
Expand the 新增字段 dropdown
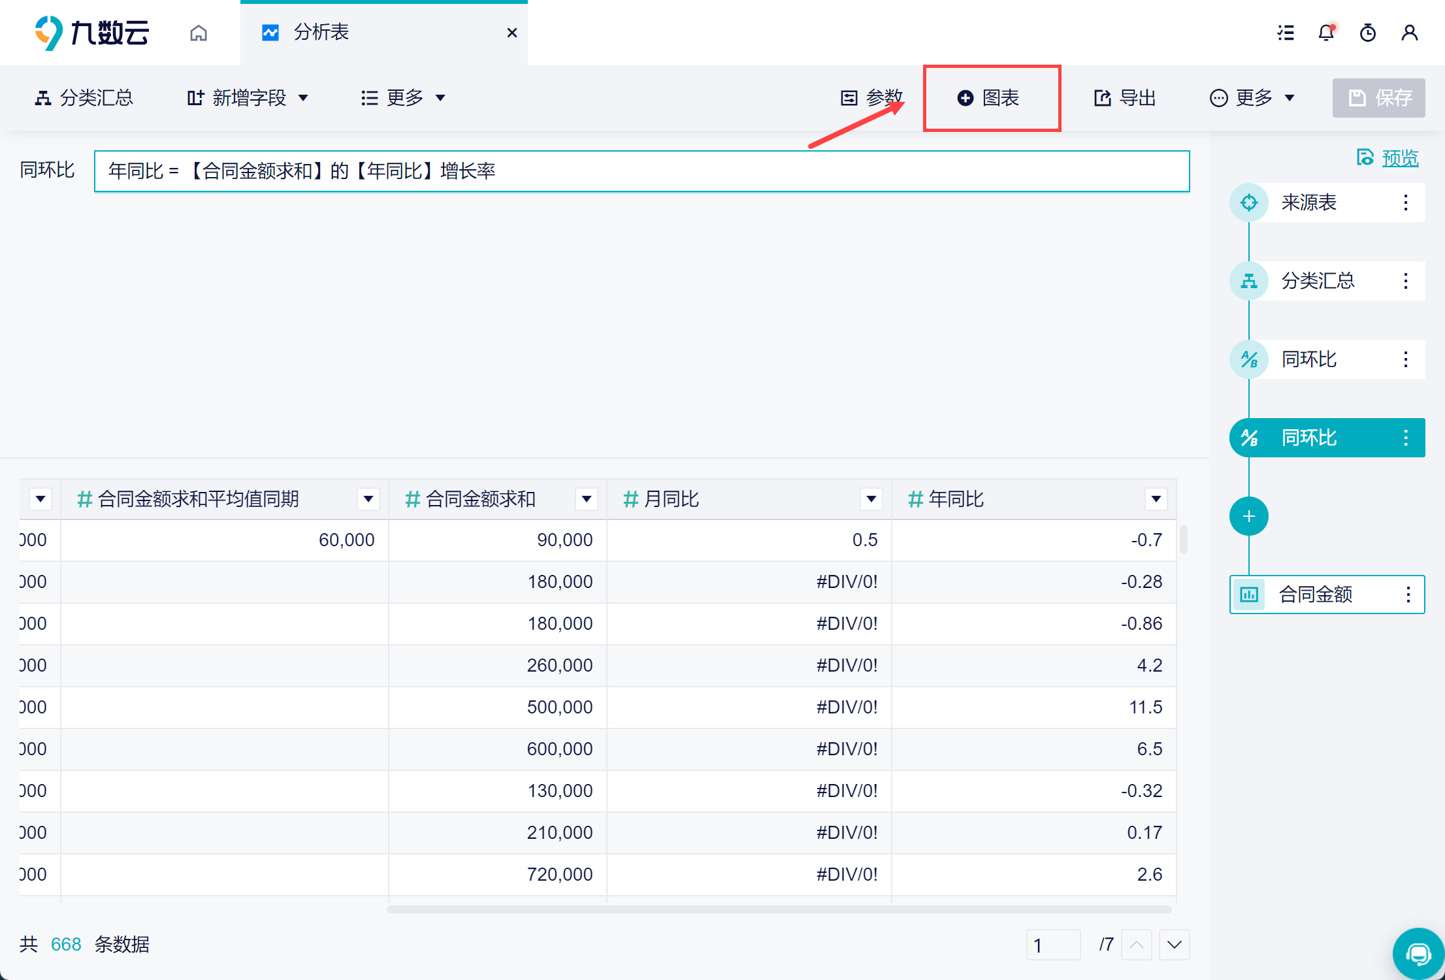[x=248, y=98]
